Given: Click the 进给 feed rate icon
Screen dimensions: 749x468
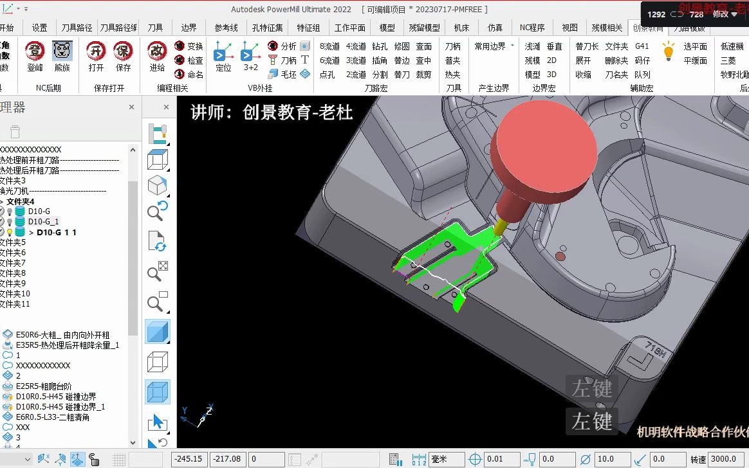Looking at the screenshot, I should [157, 51].
